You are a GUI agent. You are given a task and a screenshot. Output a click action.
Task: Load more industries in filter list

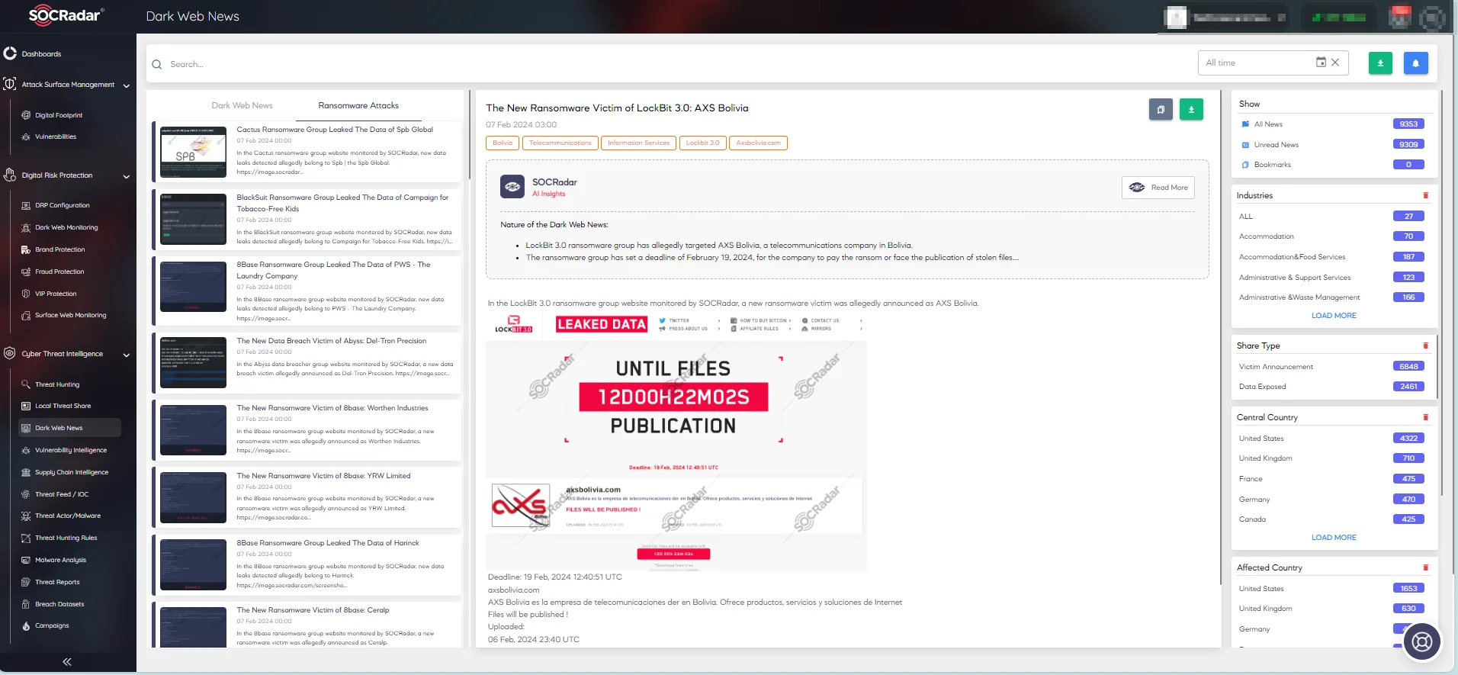[1334, 316]
